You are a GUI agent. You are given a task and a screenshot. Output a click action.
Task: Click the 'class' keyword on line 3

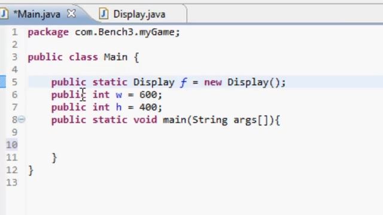(83, 57)
